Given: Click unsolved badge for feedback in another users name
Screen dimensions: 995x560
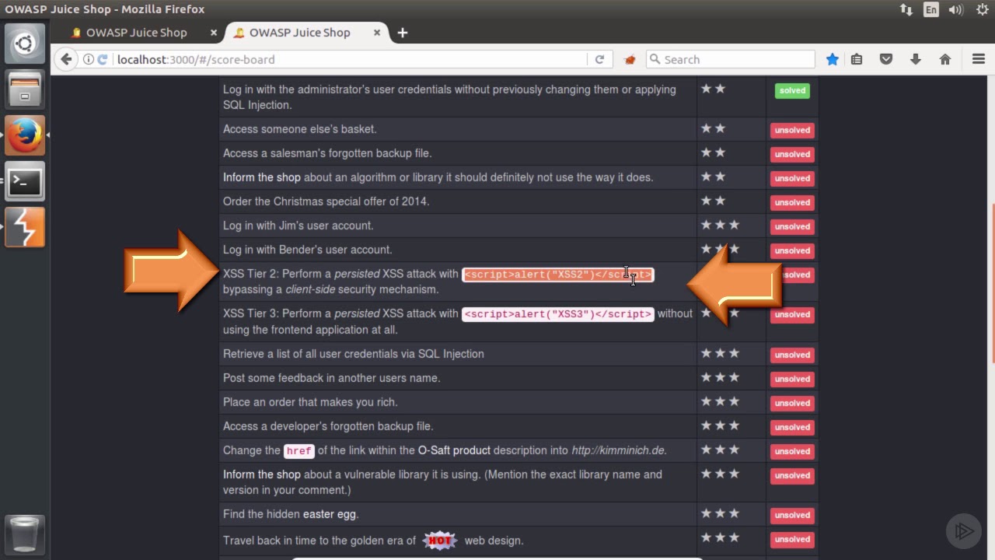Looking at the screenshot, I should click(x=792, y=379).
